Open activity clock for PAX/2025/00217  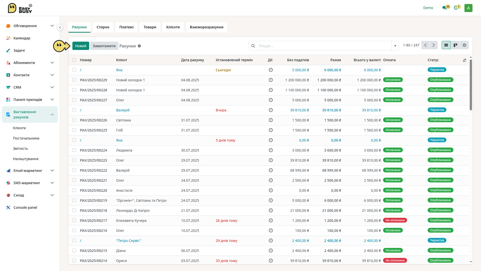click(x=271, y=221)
